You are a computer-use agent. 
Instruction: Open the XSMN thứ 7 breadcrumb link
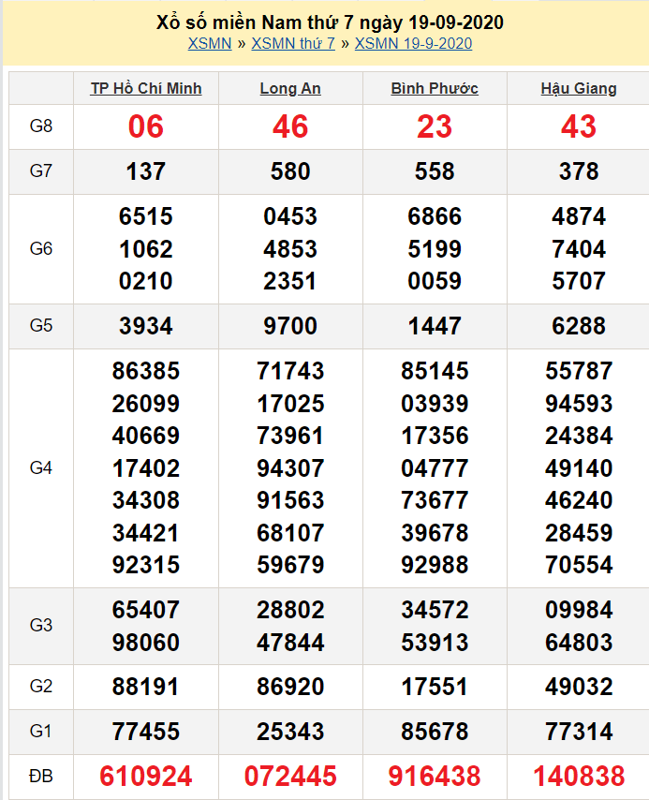[293, 43]
